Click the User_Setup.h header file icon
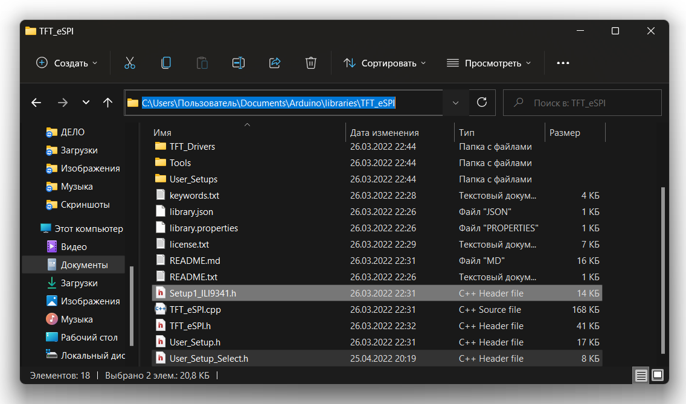 coord(161,342)
